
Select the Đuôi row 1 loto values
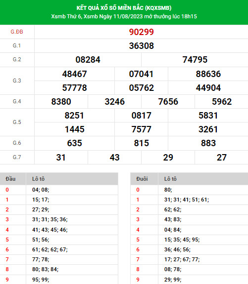(187, 200)
